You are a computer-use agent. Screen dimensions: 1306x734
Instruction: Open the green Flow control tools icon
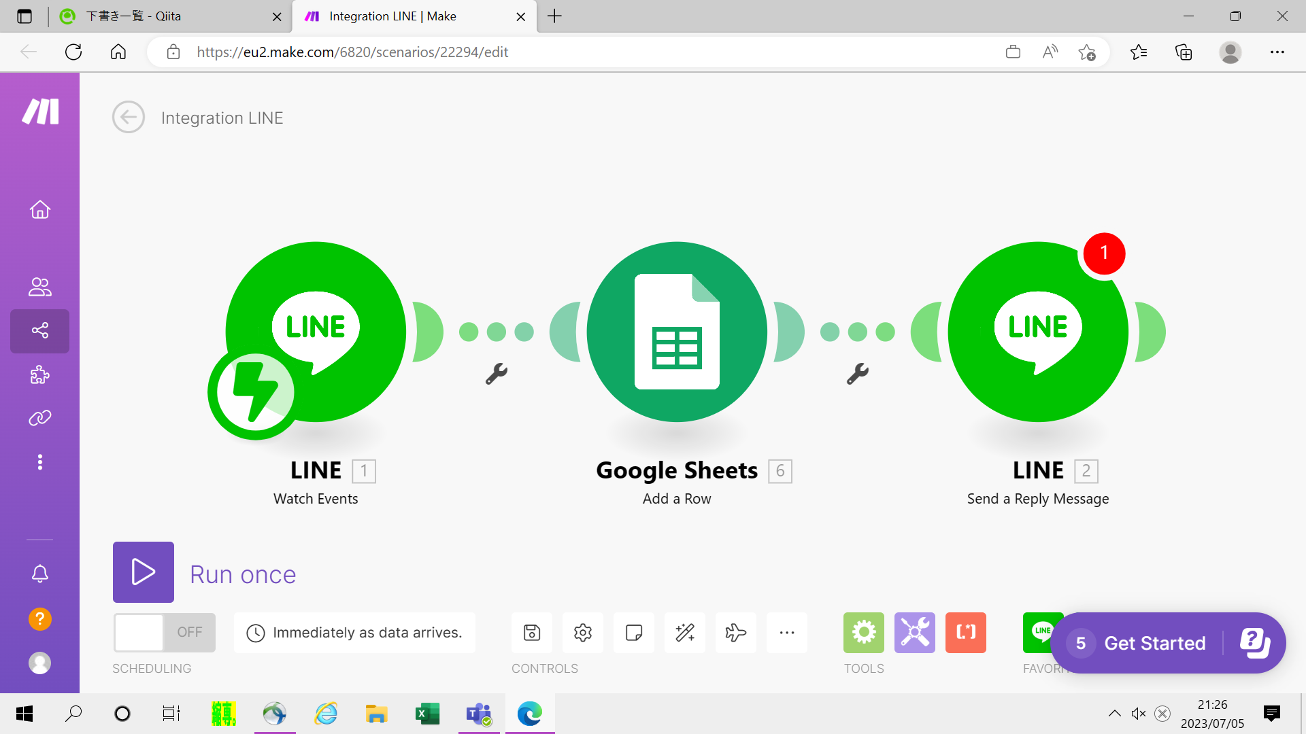pyautogui.click(x=864, y=633)
